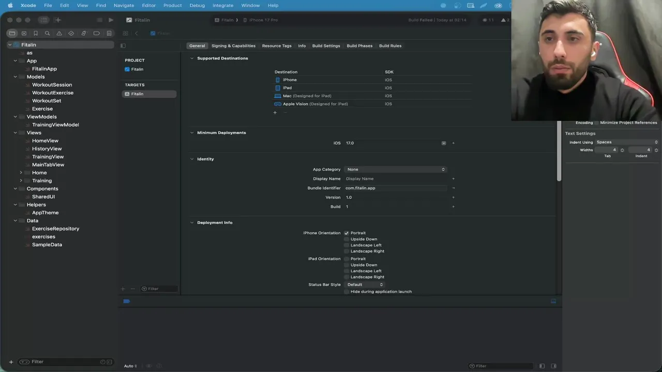The height and width of the screenshot is (372, 662).
Task: Open the Breakpoint navigator icon
Action: click(x=96, y=33)
